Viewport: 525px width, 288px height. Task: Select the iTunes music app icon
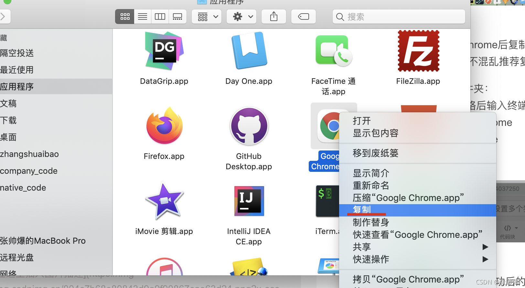point(164,267)
